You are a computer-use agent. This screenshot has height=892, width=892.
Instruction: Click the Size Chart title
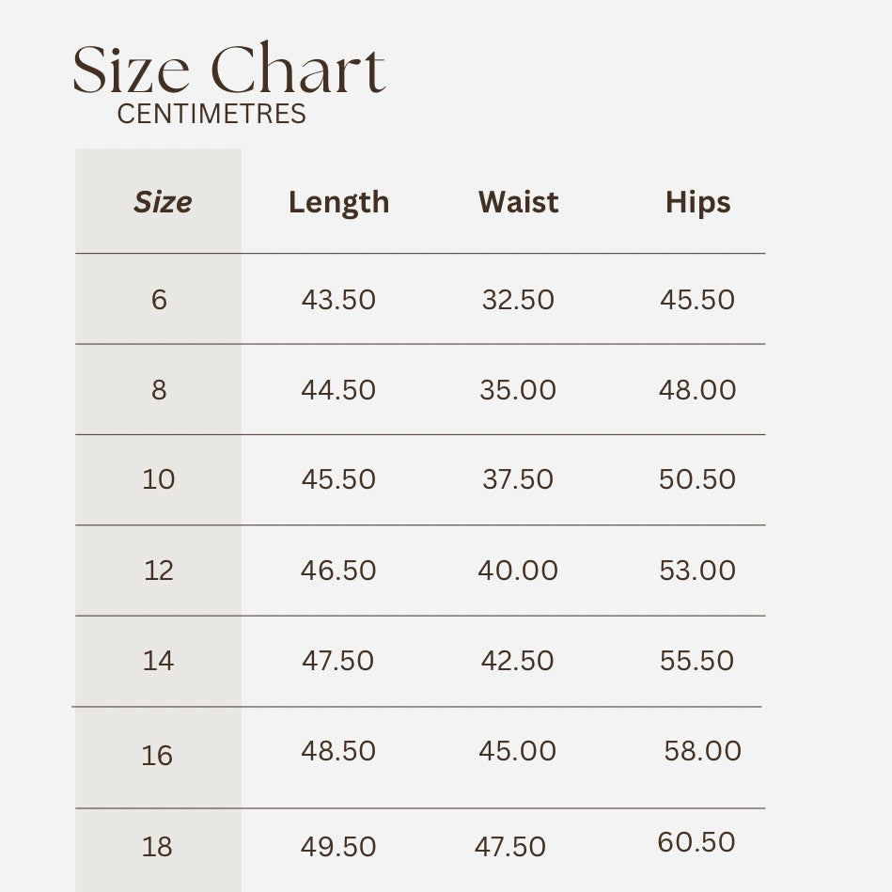229,68
